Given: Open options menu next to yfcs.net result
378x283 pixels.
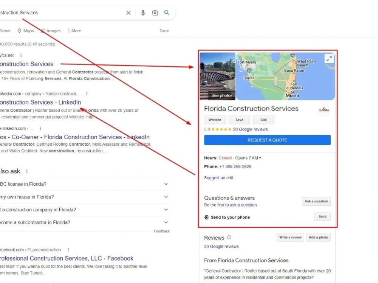Looking at the screenshot, I should pos(21,55).
